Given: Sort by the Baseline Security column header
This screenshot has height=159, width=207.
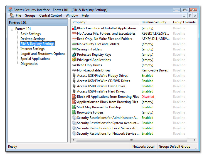Looking at the screenshot, I should tap(155, 22).
